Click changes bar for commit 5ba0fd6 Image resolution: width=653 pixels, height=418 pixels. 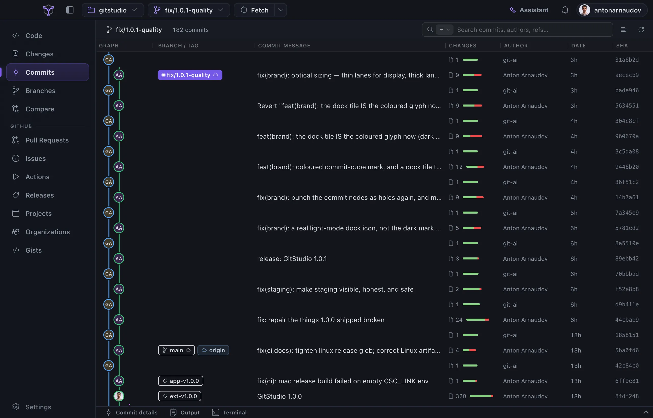pos(469,350)
